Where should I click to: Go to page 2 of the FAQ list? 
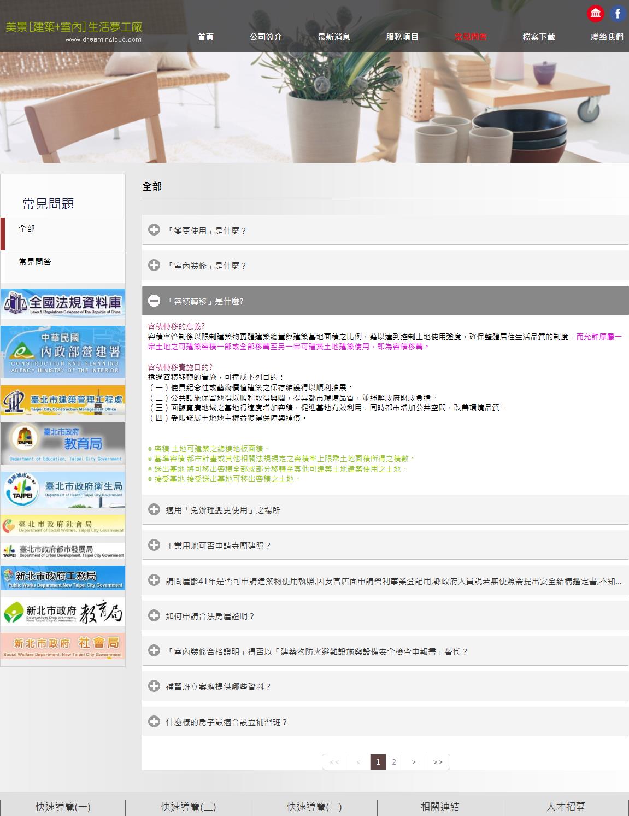pyautogui.click(x=394, y=762)
